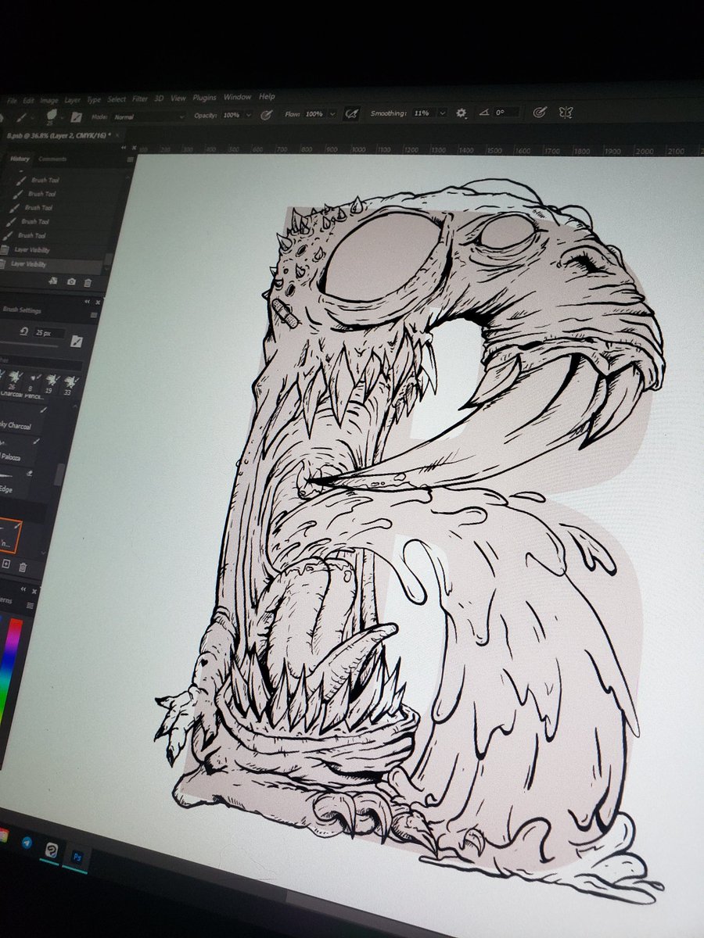
Task: Collapse the Brush Settings panel with double chevrons
Action: point(88,300)
